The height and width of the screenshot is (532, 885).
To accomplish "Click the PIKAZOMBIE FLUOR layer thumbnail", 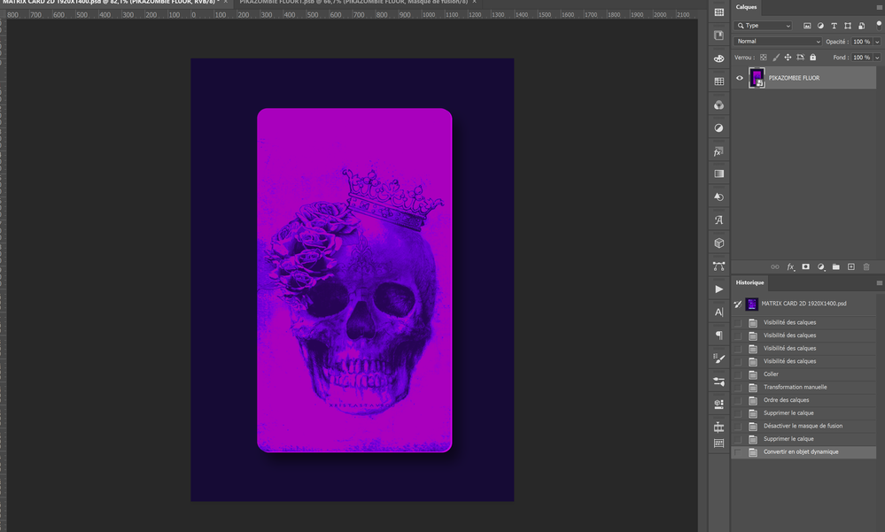I will tap(756, 78).
